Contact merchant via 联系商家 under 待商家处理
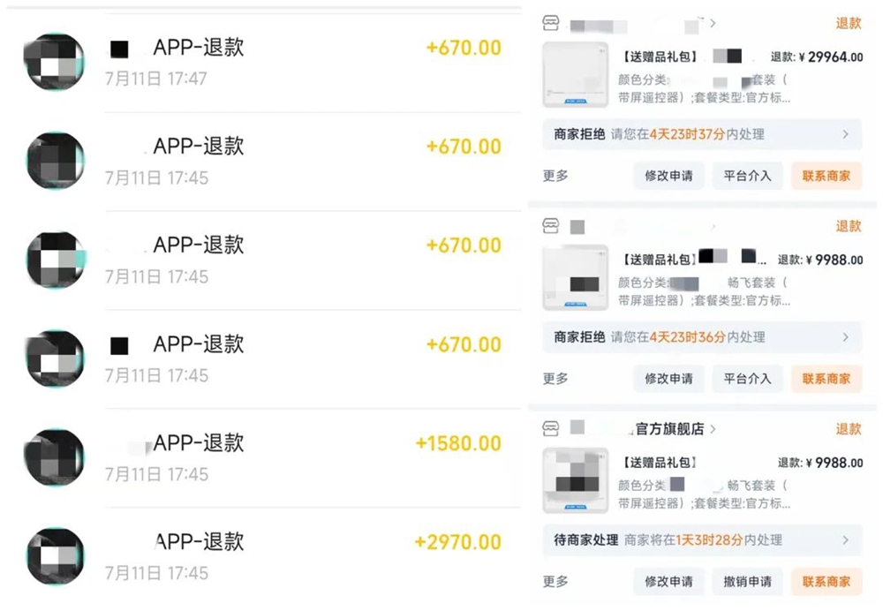 [826, 582]
